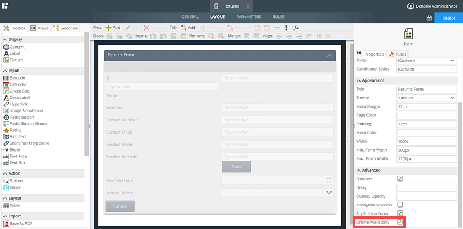Enable the Anonymous Access checkbox

(400, 205)
